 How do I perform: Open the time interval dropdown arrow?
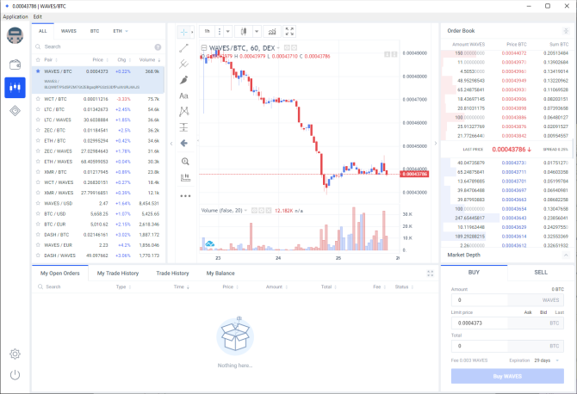click(x=227, y=32)
